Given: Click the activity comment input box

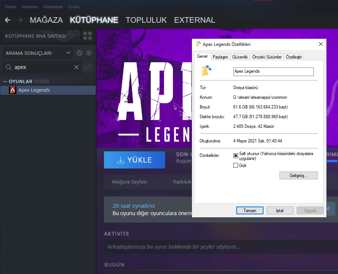Looking at the screenshot, I should coord(221,247).
